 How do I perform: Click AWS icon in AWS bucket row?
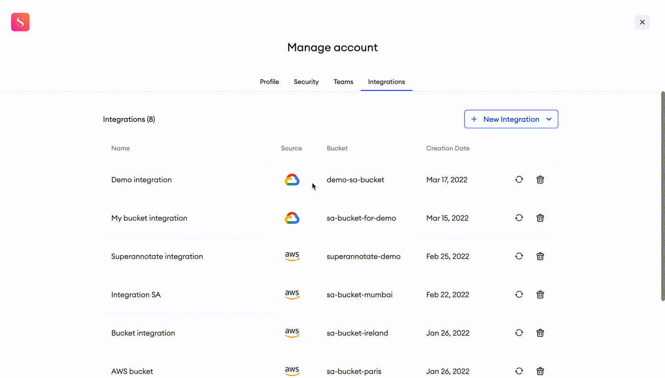[x=292, y=371]
